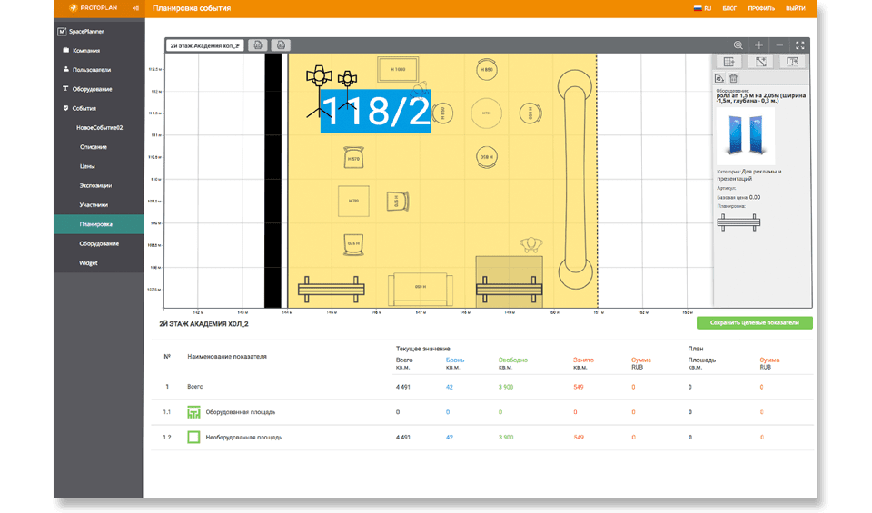Click 'Оборудованная площадь' row text

pos(240,412)
